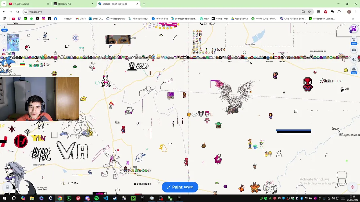Open the Chrome profile avatar
Viewport: 360px width, 202px height.
(349, 12)
